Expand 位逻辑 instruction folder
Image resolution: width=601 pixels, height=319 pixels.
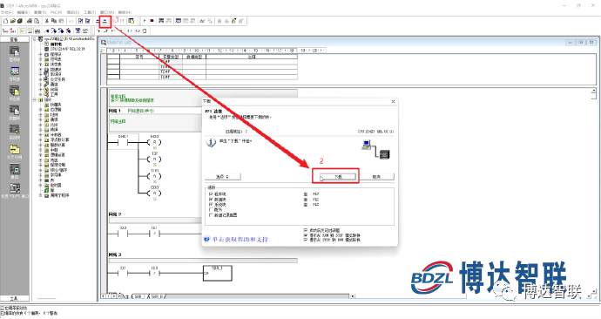click(41, 109)
